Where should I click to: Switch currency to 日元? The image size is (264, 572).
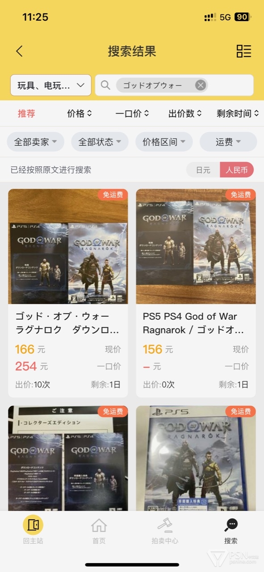[x=203, y=170]
